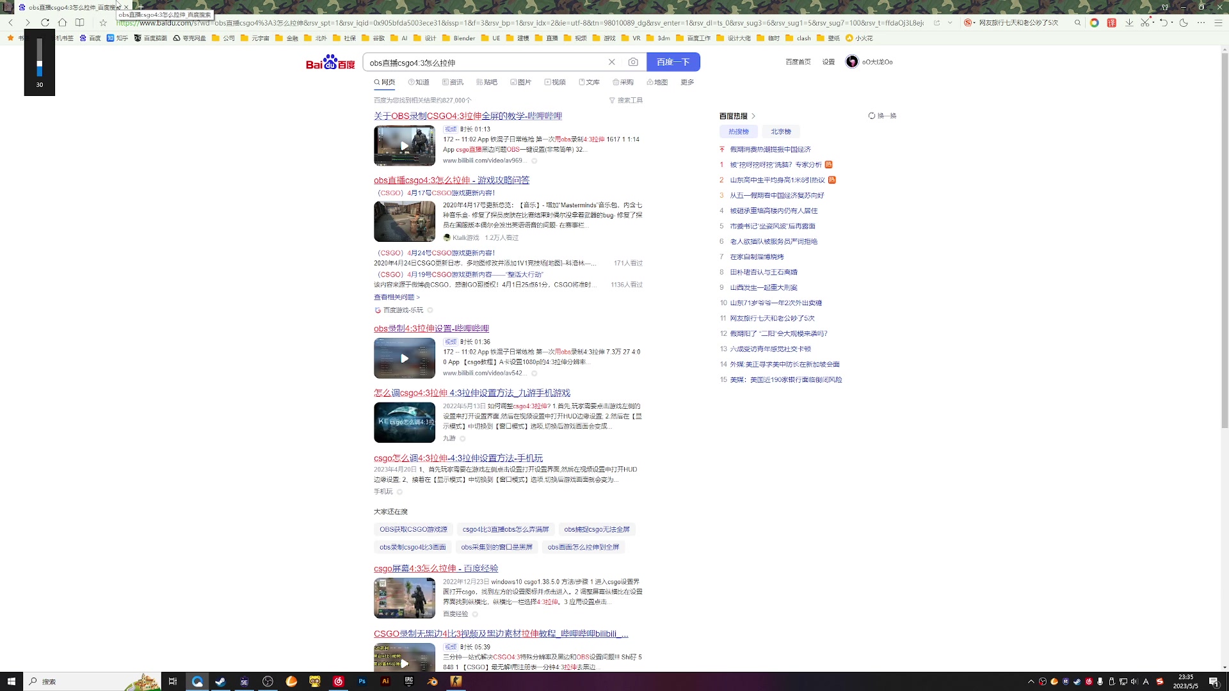Click the volume slider bar in overlay
The height and width of the screenshot is (691, 1229).
[x=39, y=58]
